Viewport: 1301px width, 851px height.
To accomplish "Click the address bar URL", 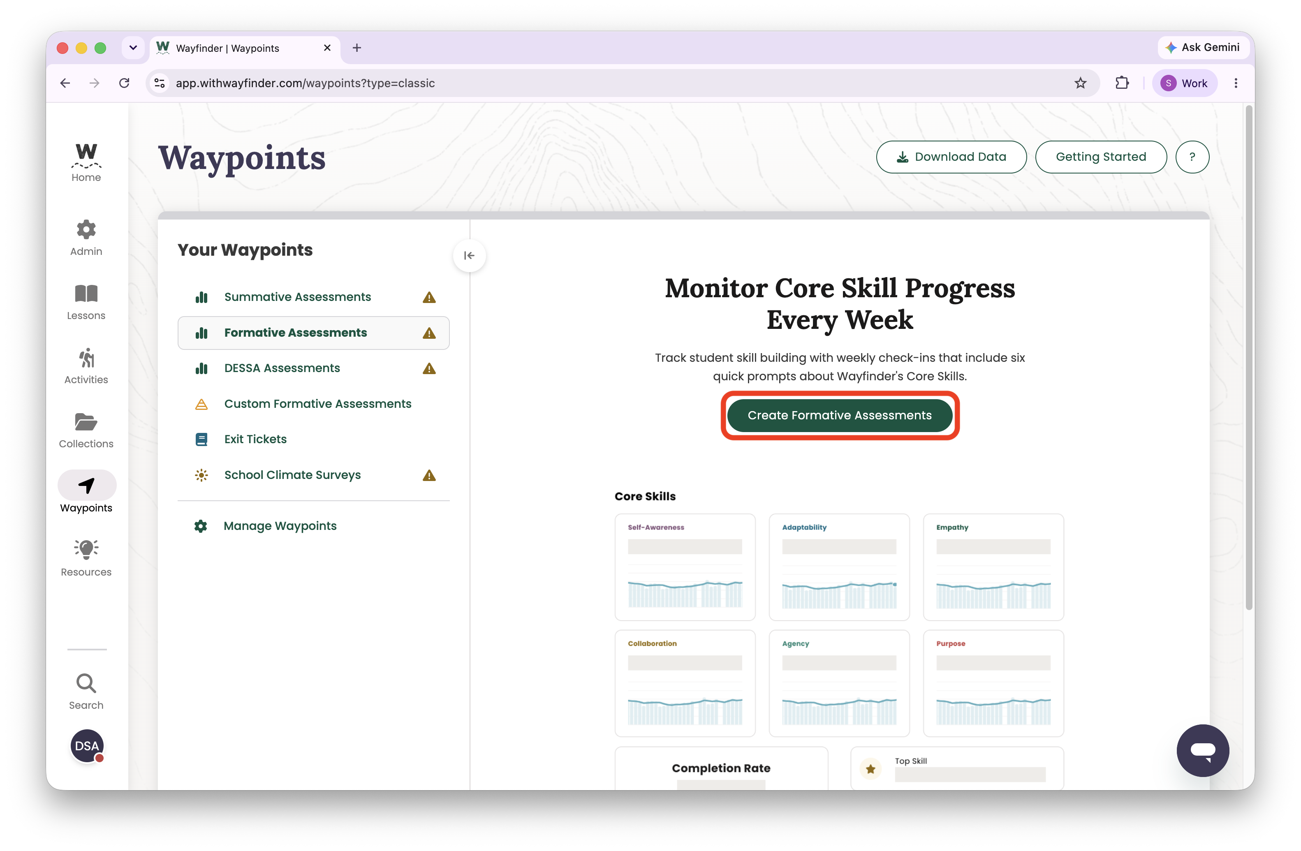I will click(305, 83).
